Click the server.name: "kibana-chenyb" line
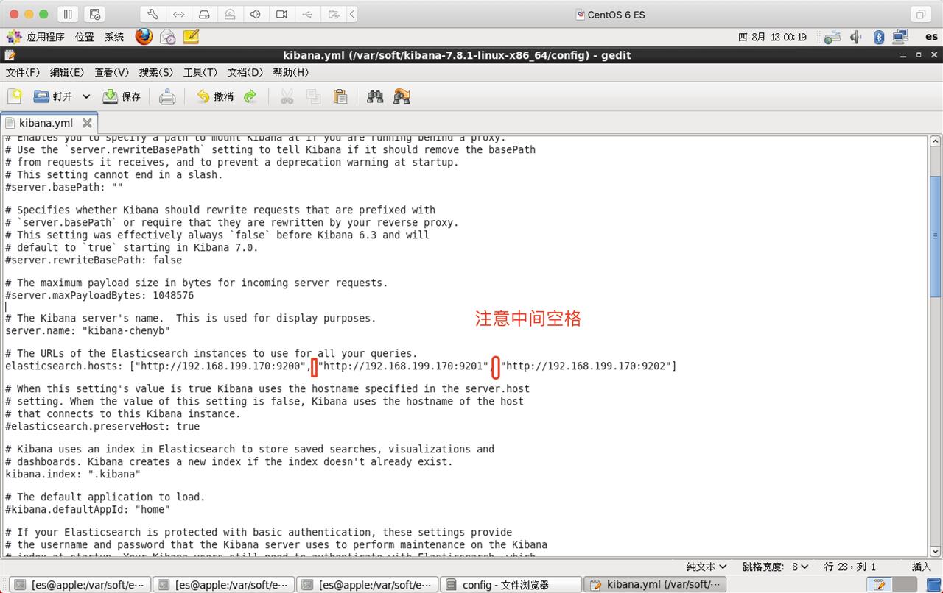This screenshot has width=943, height=593. click(x=88, y=330)
